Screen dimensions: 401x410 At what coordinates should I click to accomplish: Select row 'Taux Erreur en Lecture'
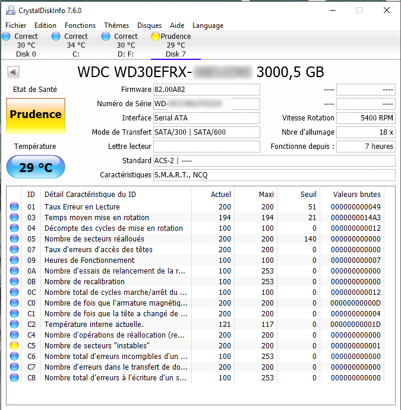[196, 206]
